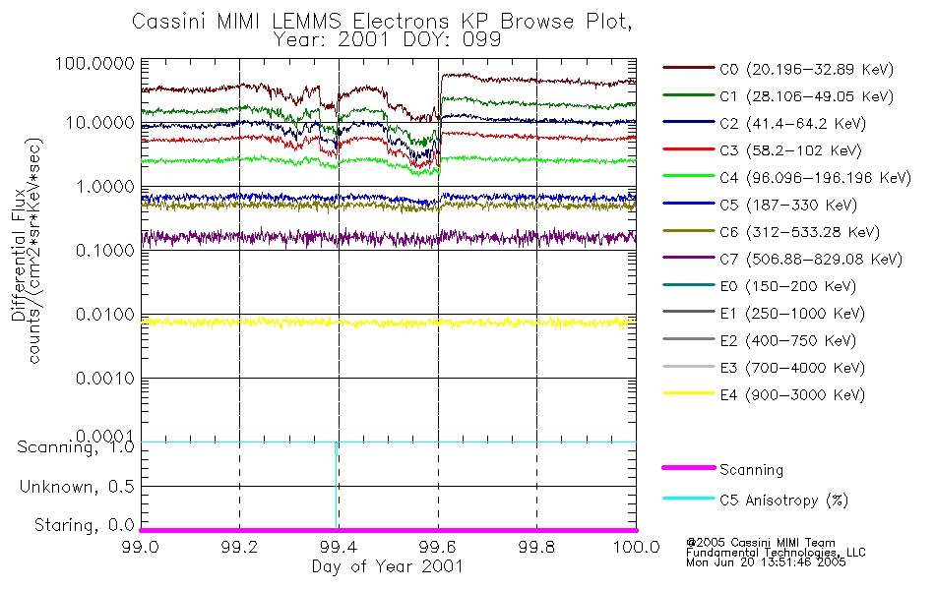
Task: Click the 99.6 x-axis tick label
Action: click(x=438, y=547)
